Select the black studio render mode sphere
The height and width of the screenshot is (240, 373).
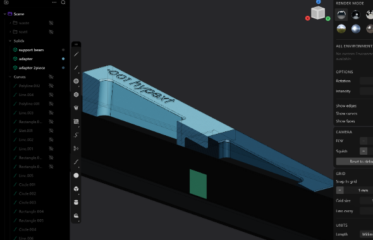[356, 15]
